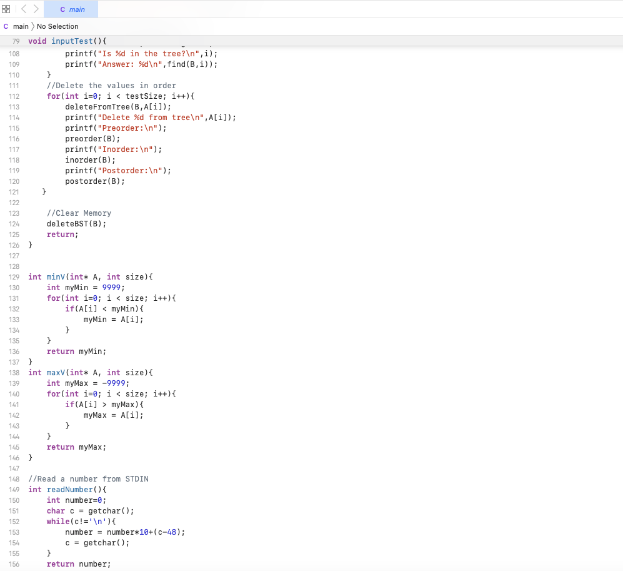Click line number 149
The height and width of the screenshot is (571, 623).
pyautogui.click(x=14, y=489)
